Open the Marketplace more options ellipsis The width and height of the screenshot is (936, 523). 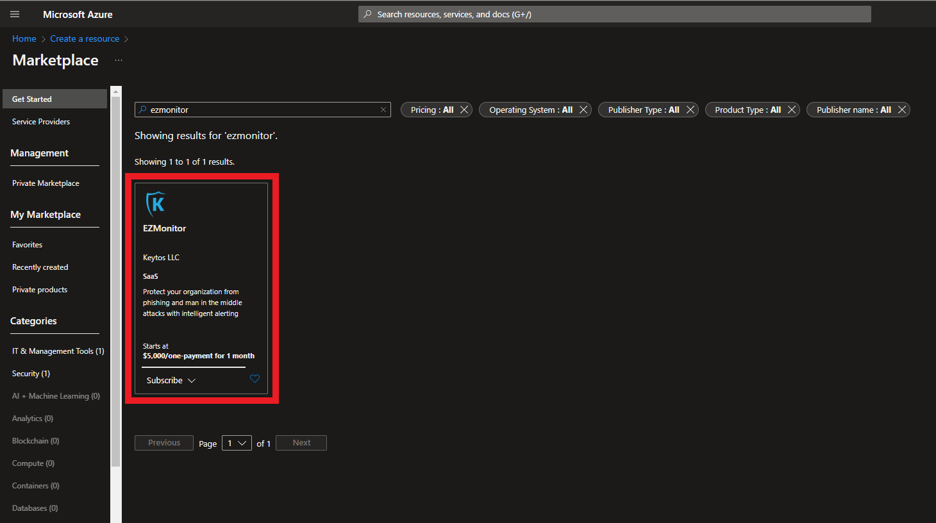pyautogui.click(x=119, y=60)
